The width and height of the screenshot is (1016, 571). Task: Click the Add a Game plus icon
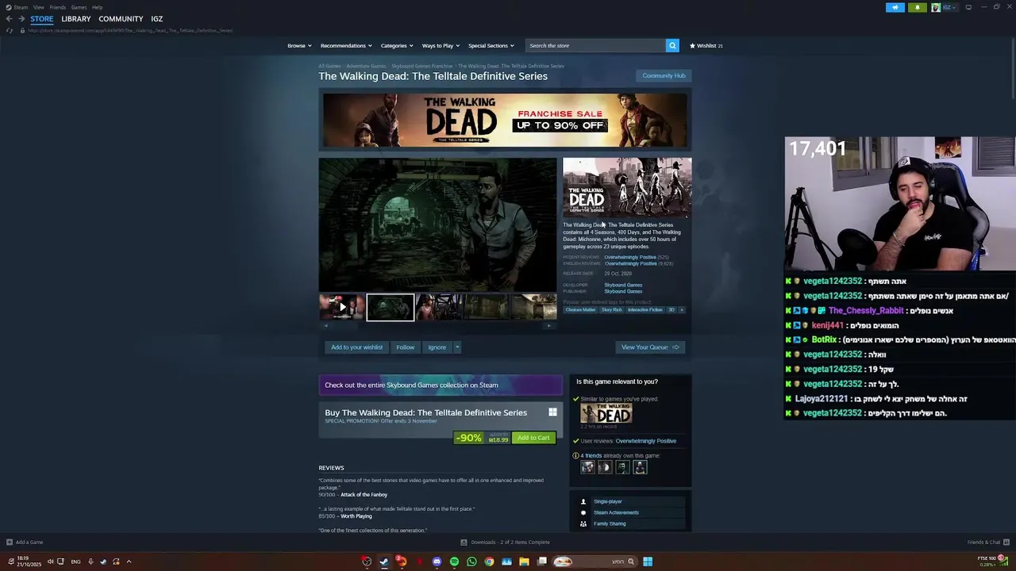pos(10,542)
